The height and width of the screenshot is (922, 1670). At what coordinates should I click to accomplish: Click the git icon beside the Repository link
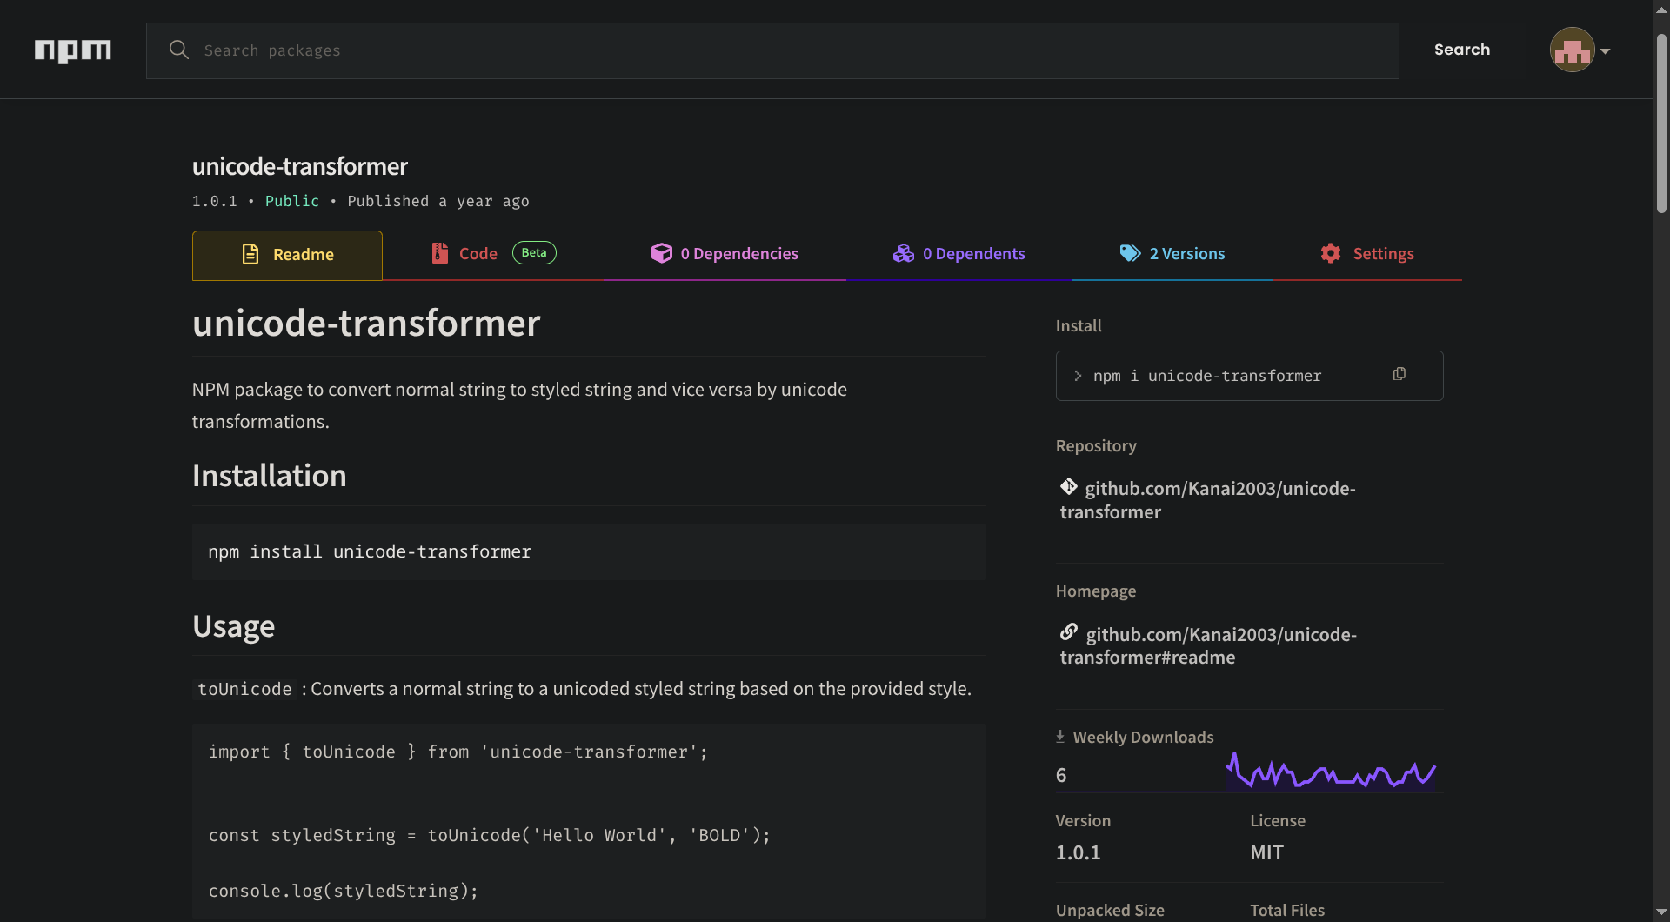1069,487
